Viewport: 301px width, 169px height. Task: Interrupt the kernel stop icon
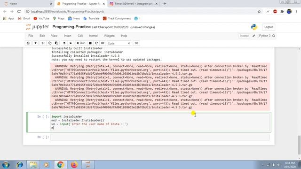[x=90, y=43]
